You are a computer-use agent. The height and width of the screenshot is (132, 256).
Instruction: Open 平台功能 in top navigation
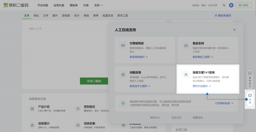[43, 5]
